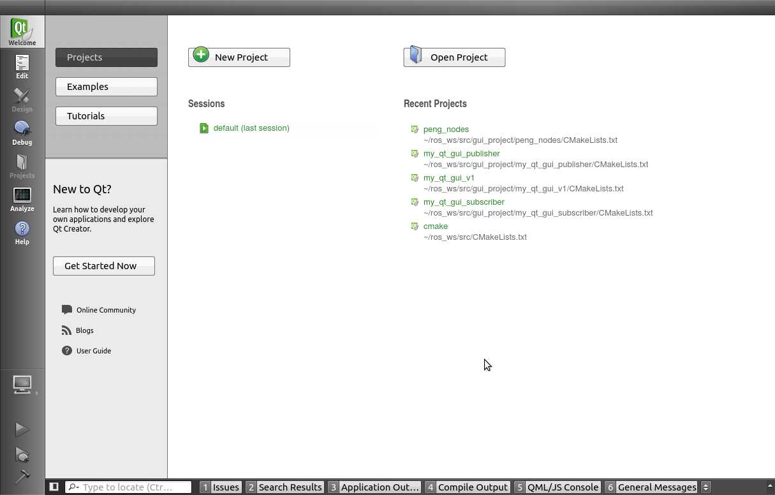Open the QML/JS Console pane
The height and width of the screenshot is (495, 775).
(557, 487)
